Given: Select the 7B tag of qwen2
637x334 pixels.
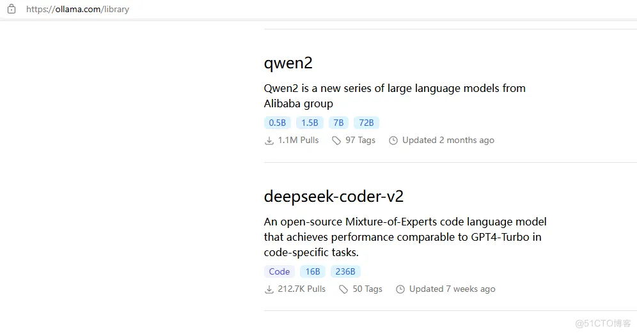Looking at the screenshot, I should tap(338, 123).
